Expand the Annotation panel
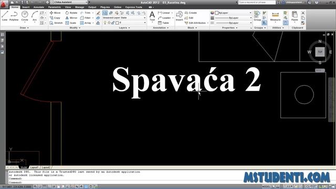336x189 pixels. click(161, 28)
